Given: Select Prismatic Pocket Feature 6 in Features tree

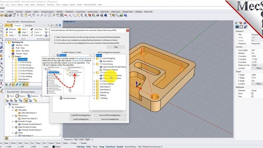Looking at the screenshot, I should click(31, 124).
